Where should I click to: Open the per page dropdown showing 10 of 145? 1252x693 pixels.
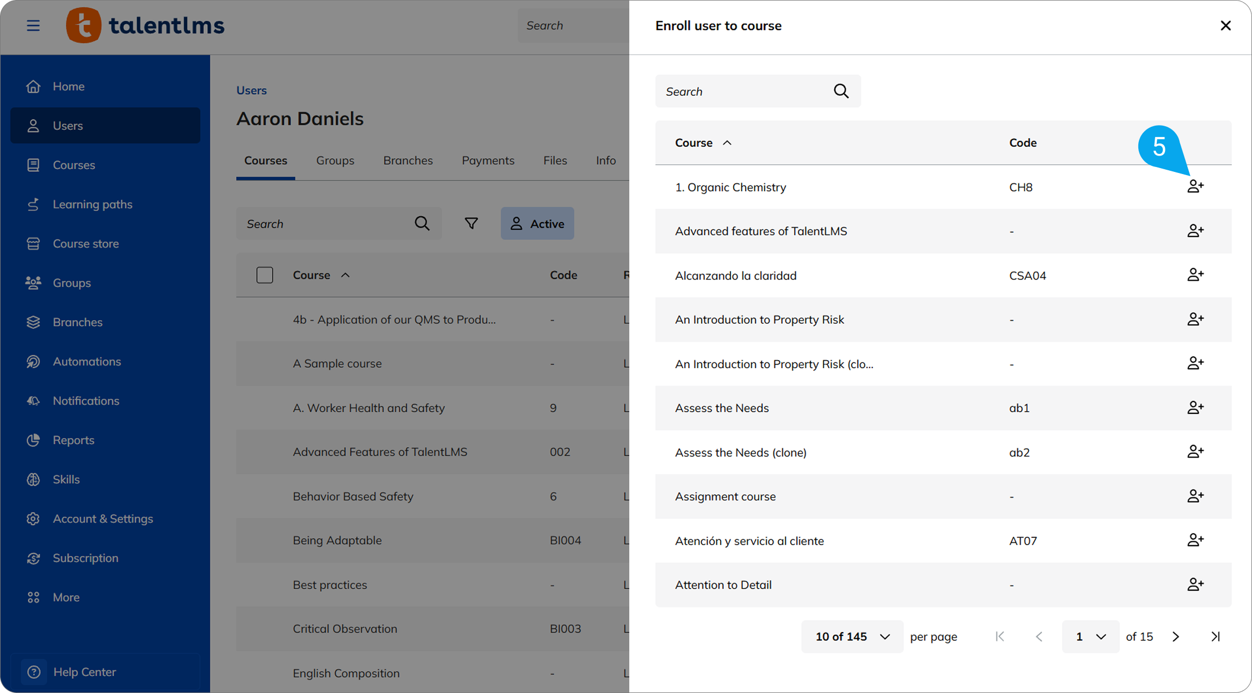tap(852, 636)
